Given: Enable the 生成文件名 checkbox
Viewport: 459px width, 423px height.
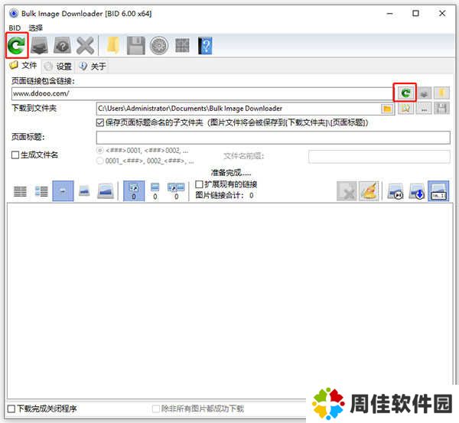Looking at the screenshot, I should point(15,155).
